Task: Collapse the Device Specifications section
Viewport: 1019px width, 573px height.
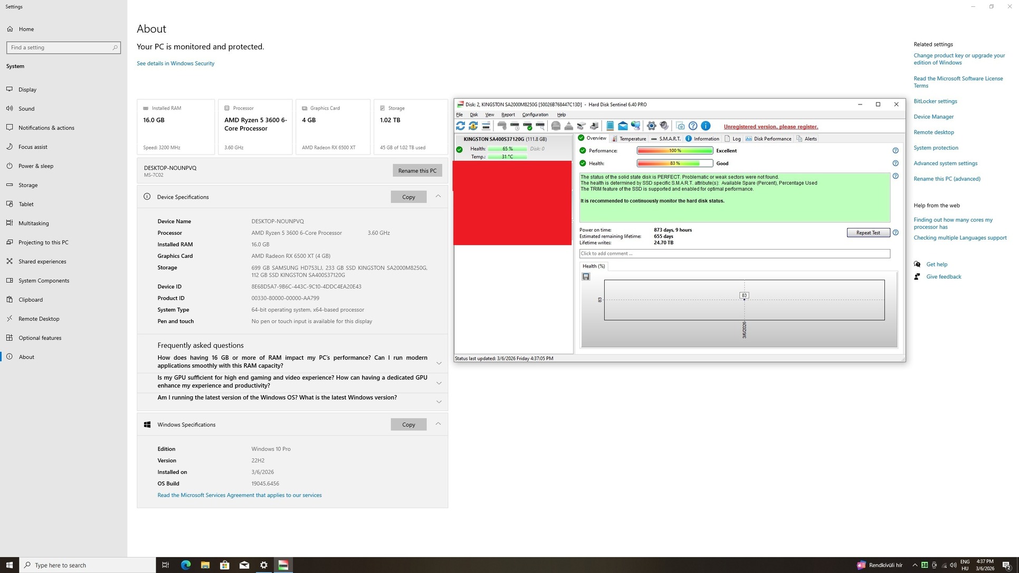Action: [x=438, y=196]
